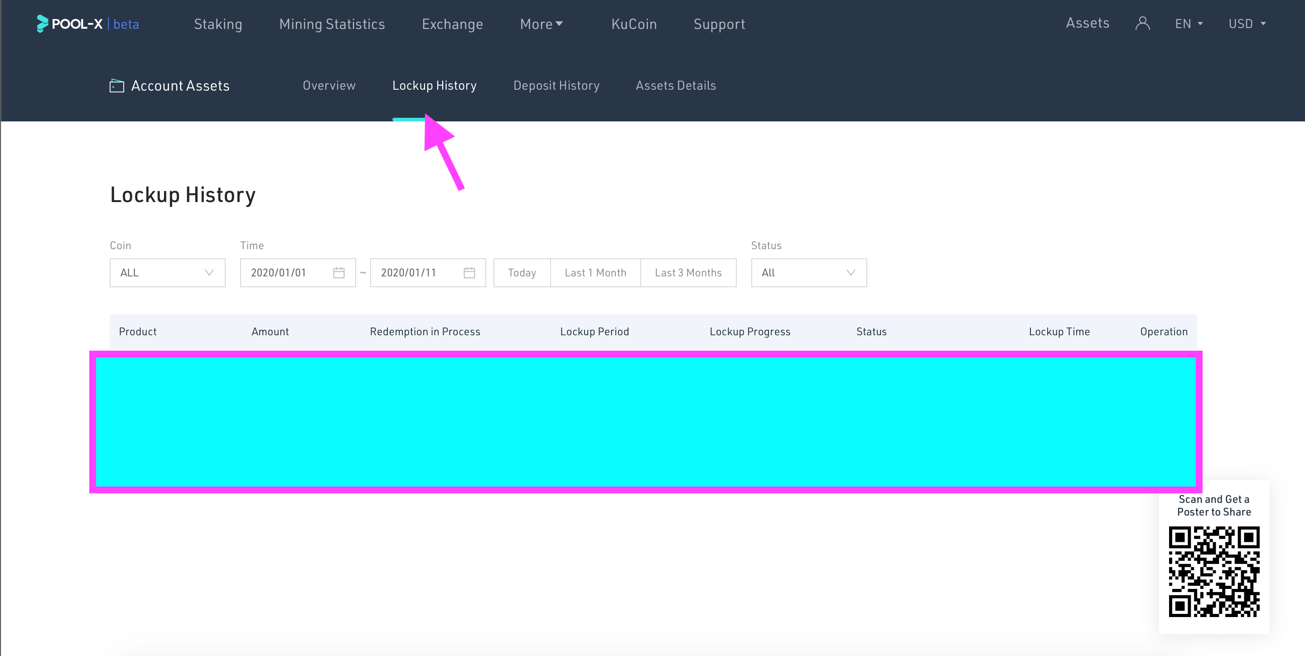Image resolution: width=1305 pixels, height=656 pixels.
Task: Expand the EN language selector
Action: point(1189,24)
